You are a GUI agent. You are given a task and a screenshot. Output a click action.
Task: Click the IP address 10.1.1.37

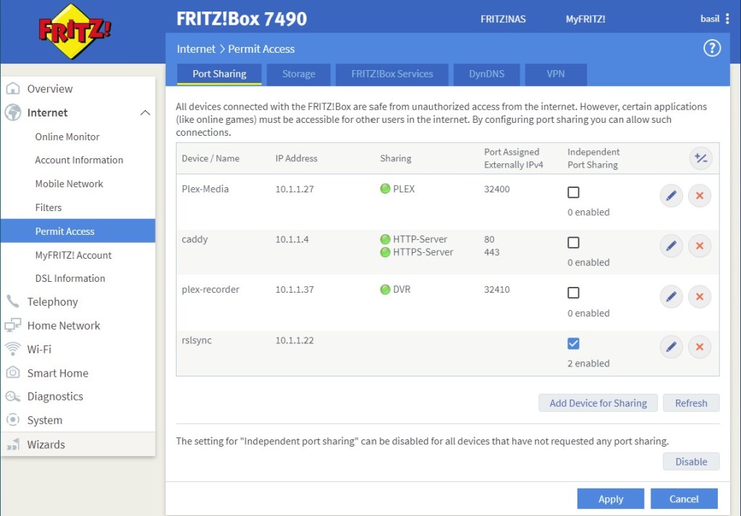295,289
